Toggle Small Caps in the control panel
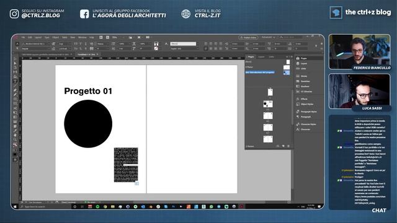This screenshot has height=223, width=397. [81, 44]
